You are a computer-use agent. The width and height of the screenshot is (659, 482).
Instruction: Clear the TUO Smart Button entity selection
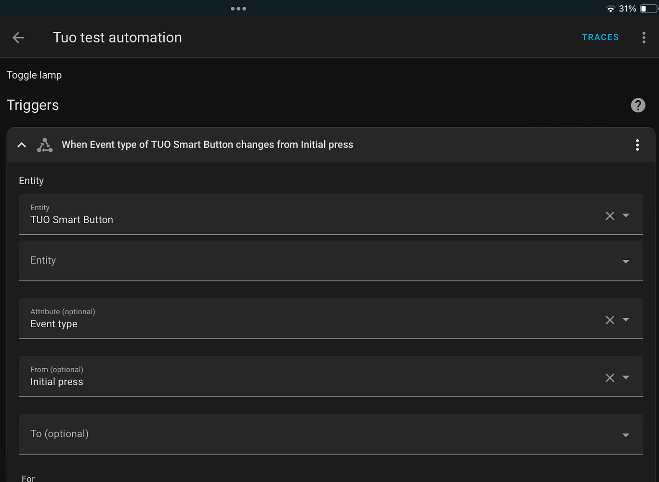(609, 215)
